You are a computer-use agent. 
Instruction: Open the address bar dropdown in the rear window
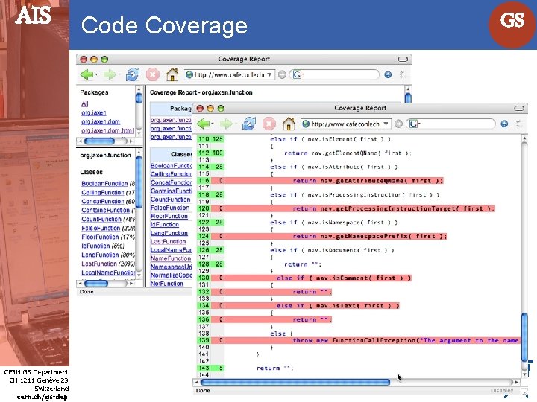click(x=269, y=74)
